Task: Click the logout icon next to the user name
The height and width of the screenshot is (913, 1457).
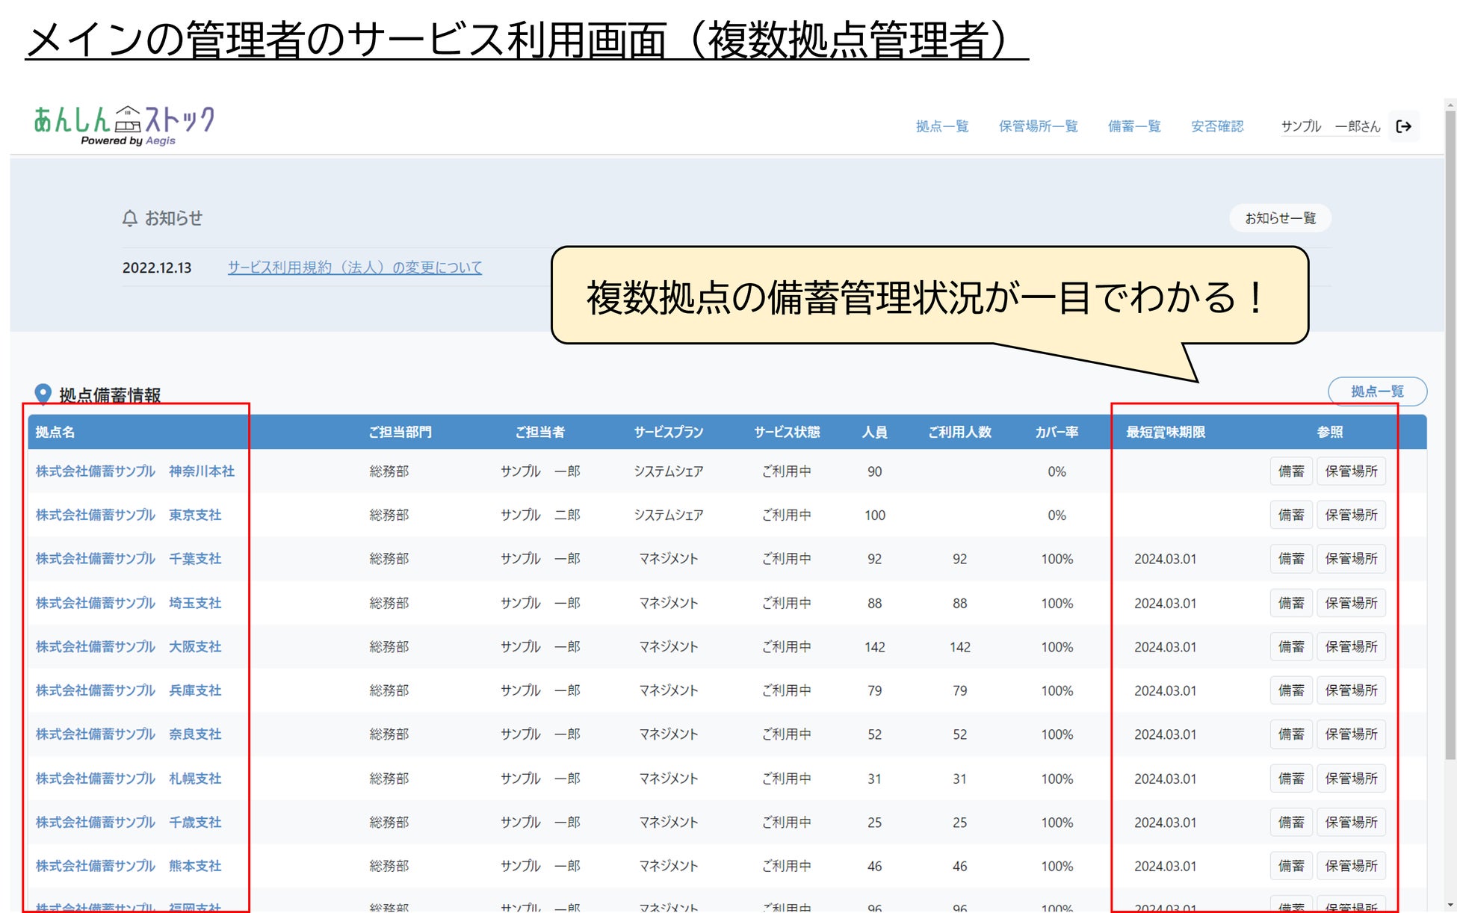Action: pyautogui.click(x=1403, y=126)
